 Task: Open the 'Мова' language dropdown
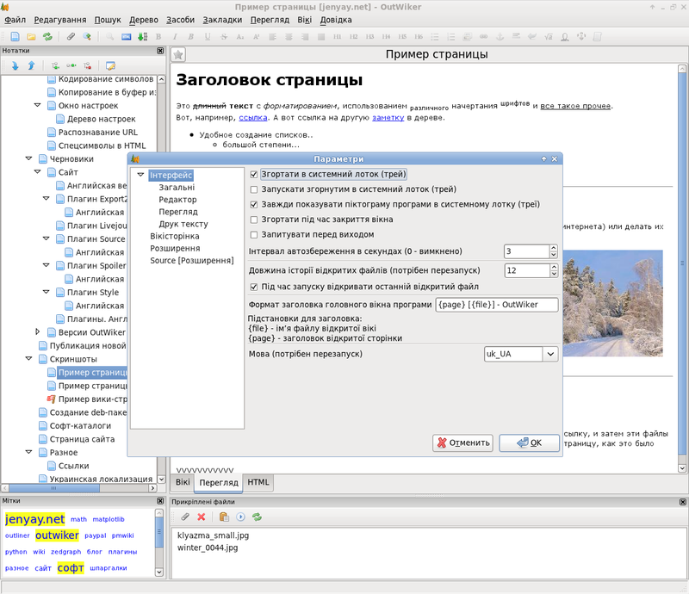(549, 354)
